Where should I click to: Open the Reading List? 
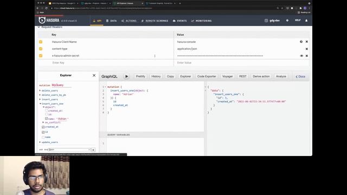click(304, 12)
